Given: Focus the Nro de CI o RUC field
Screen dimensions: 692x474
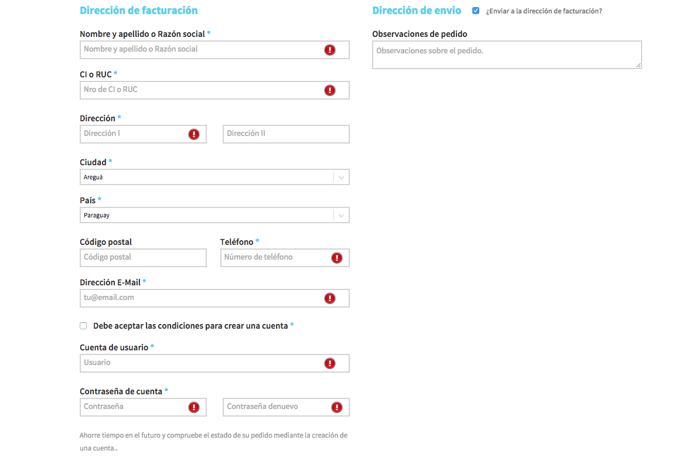Looking at the screenshot, I should pos(214,90).
